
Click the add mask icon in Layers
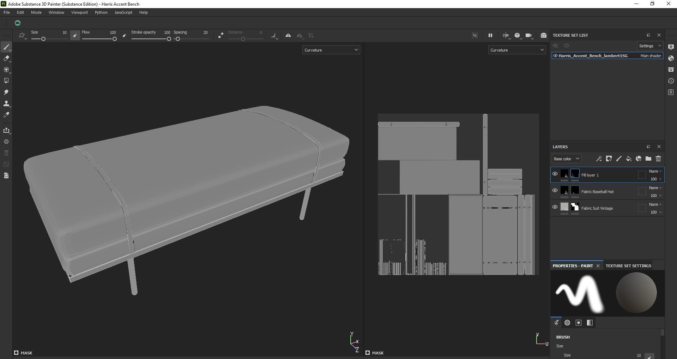(609, 159)
